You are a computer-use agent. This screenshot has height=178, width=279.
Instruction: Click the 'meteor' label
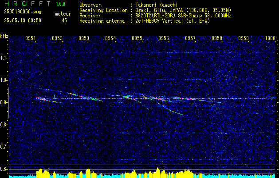63,14
